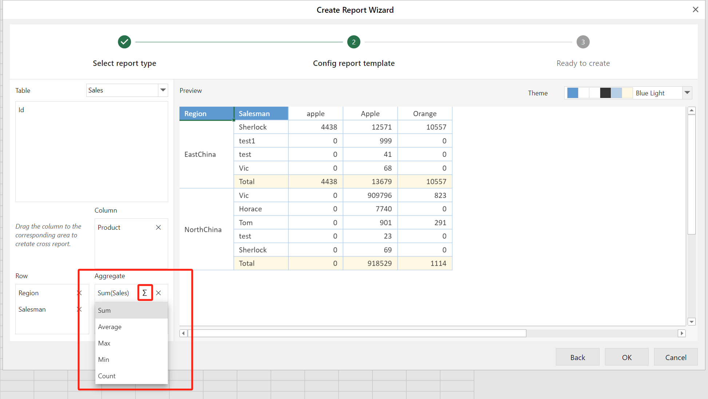Viewport: 708px width, 399px height.
Task: Open the Table dropdown arrow
Action: (x=163, y=90)
